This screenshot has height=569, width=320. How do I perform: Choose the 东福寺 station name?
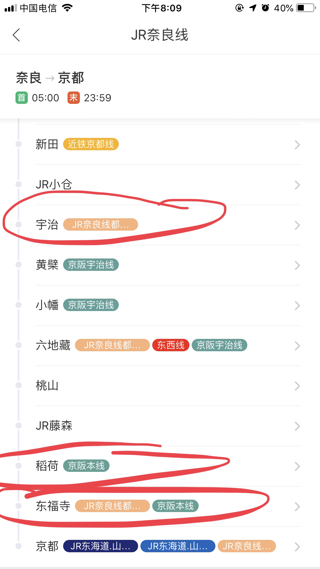pyautogui.click(x=53, y=506)
